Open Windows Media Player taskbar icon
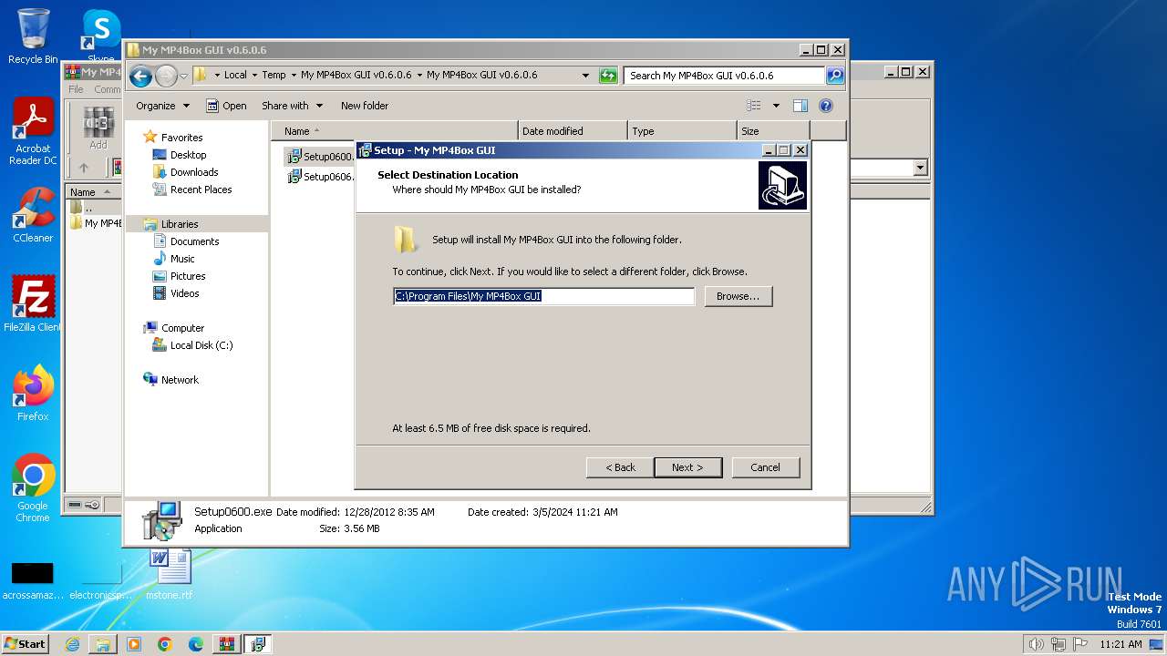1167x656 pixels. (134, 644)
